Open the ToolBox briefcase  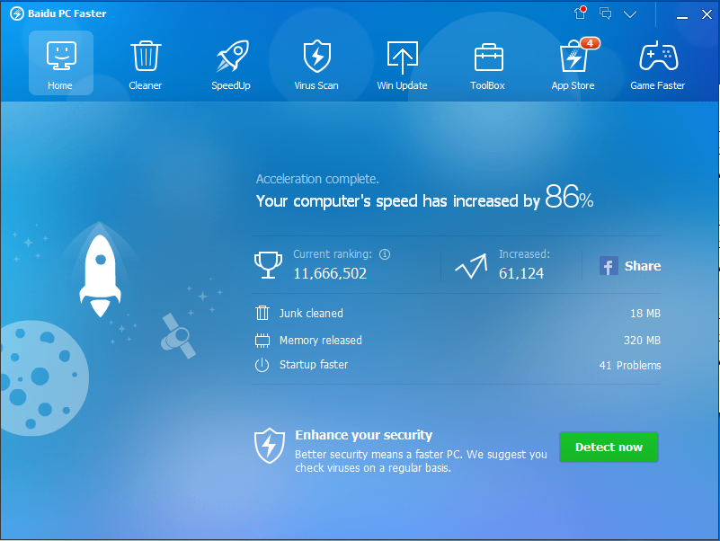488,66
